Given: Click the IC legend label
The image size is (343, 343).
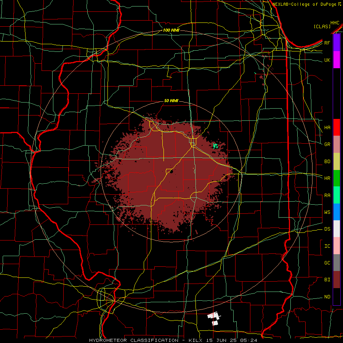Looking at the screenshot, I should tap(327, 246).
